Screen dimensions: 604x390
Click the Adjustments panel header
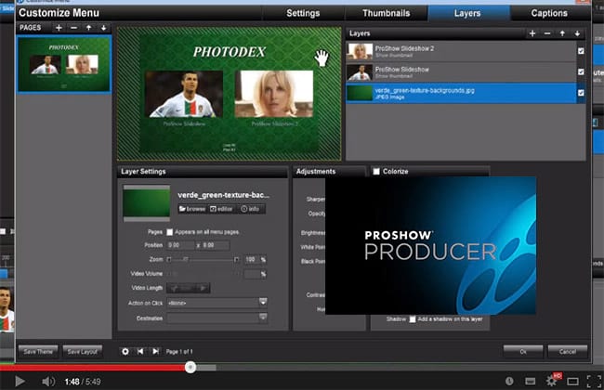[x=329, y=172]
